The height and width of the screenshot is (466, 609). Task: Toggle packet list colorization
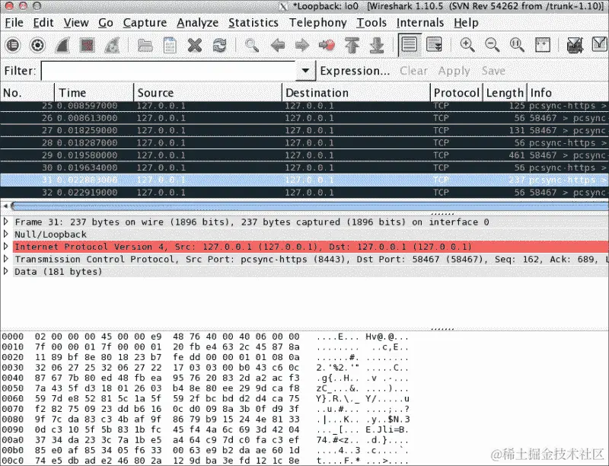click(409, 45)
